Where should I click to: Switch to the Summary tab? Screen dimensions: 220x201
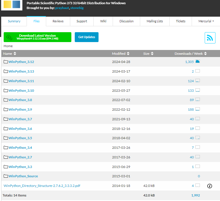pyautogui.click(x=14, y=21)
